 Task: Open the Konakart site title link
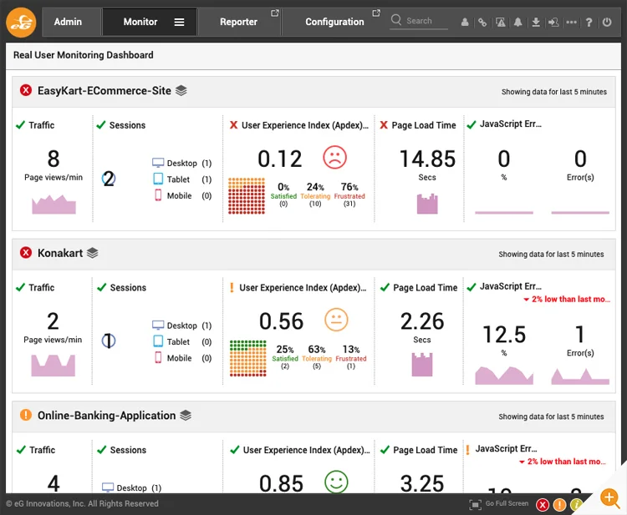60,253
